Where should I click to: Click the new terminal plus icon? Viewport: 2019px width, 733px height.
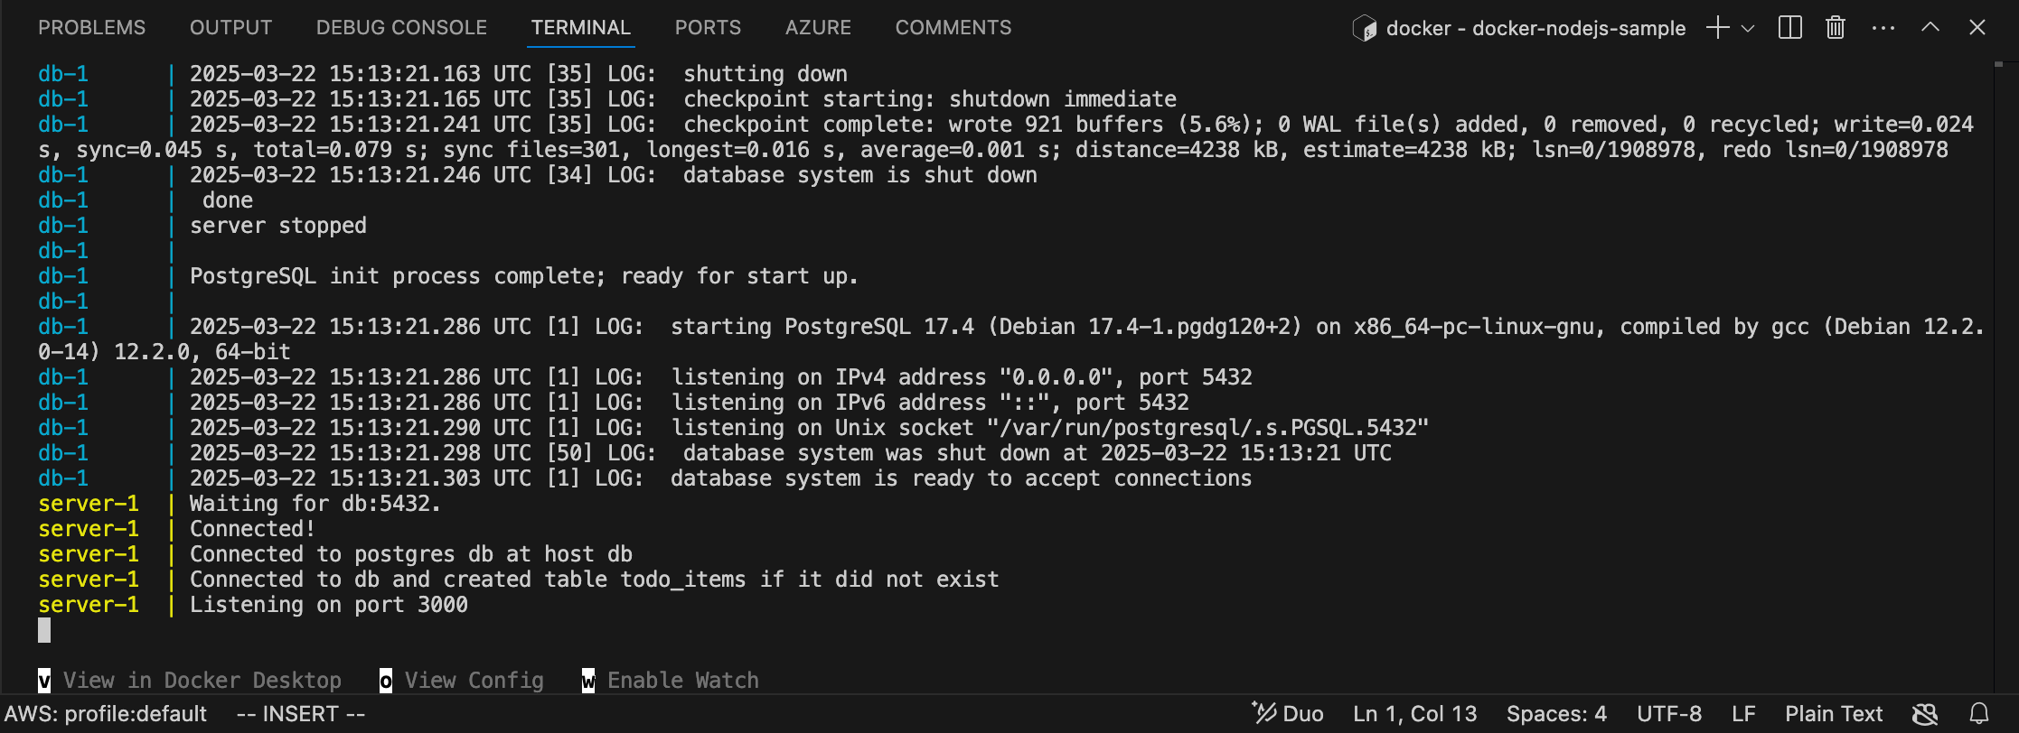[1717, 28]
